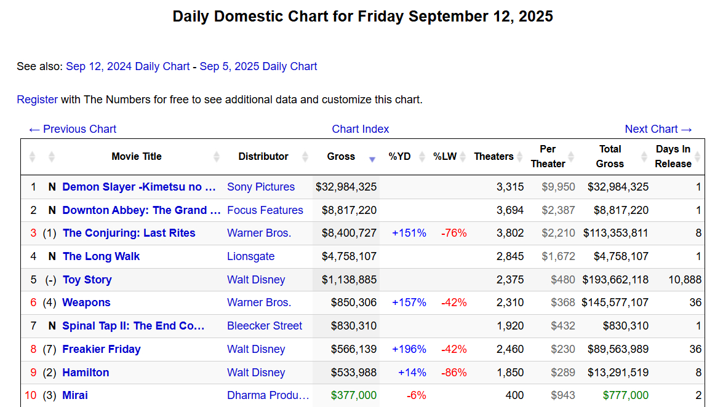
Task: Sort by %LW column icon
Action: coord(463,157)
